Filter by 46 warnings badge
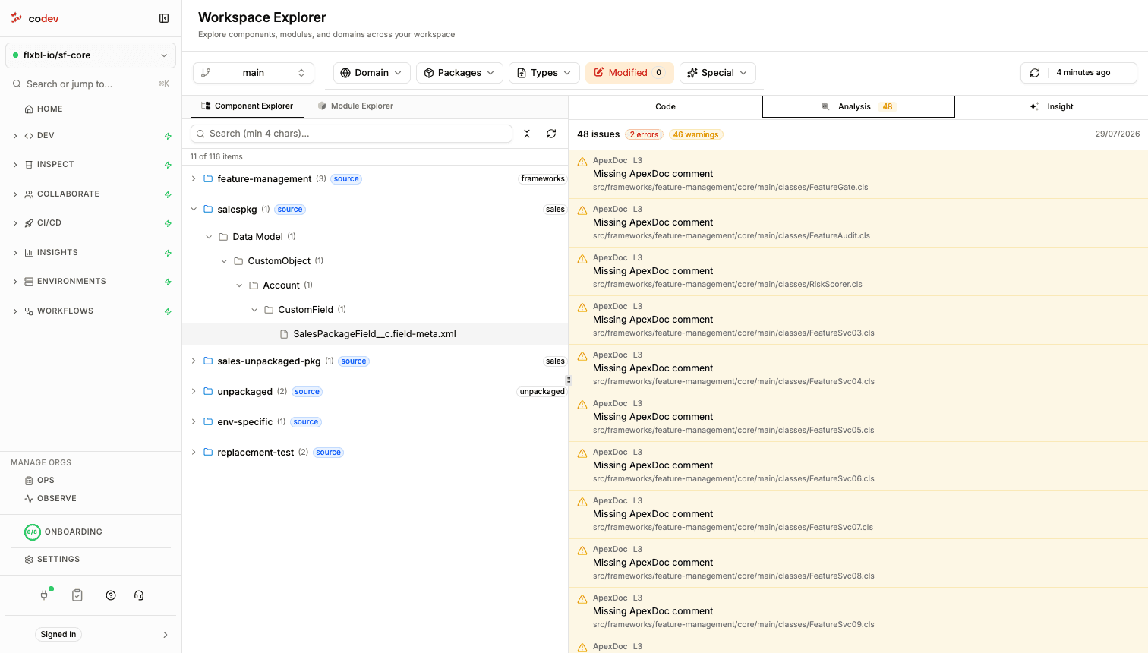Screen dimensions: 1148x653 (x=696, y=134)
